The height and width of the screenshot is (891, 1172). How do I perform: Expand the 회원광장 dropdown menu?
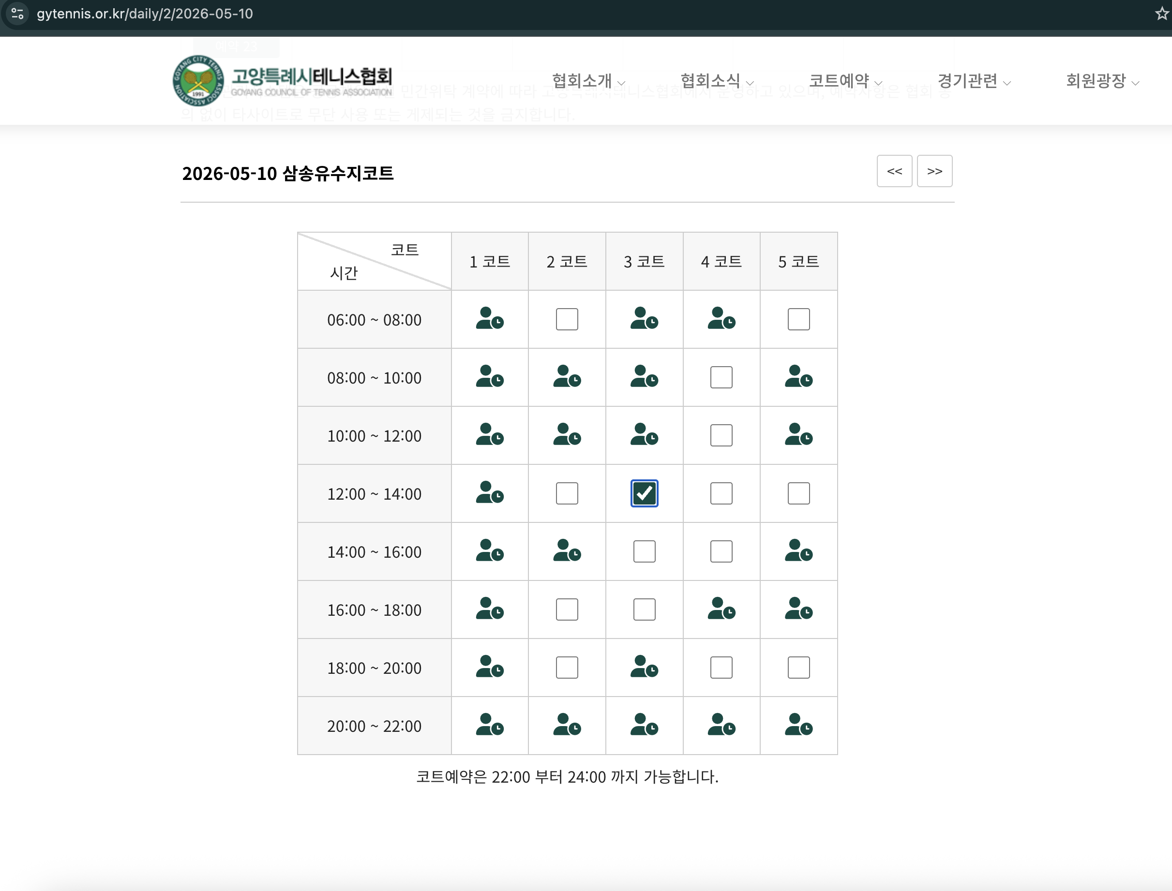pos(1102,81)
